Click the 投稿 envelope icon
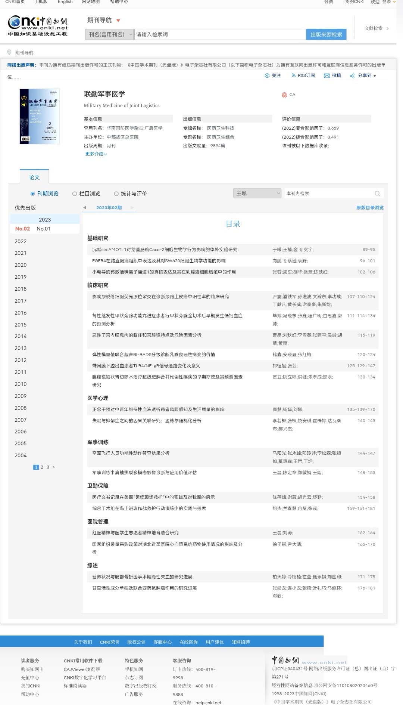This screenshot has height=705, width=403. (327, 75)
